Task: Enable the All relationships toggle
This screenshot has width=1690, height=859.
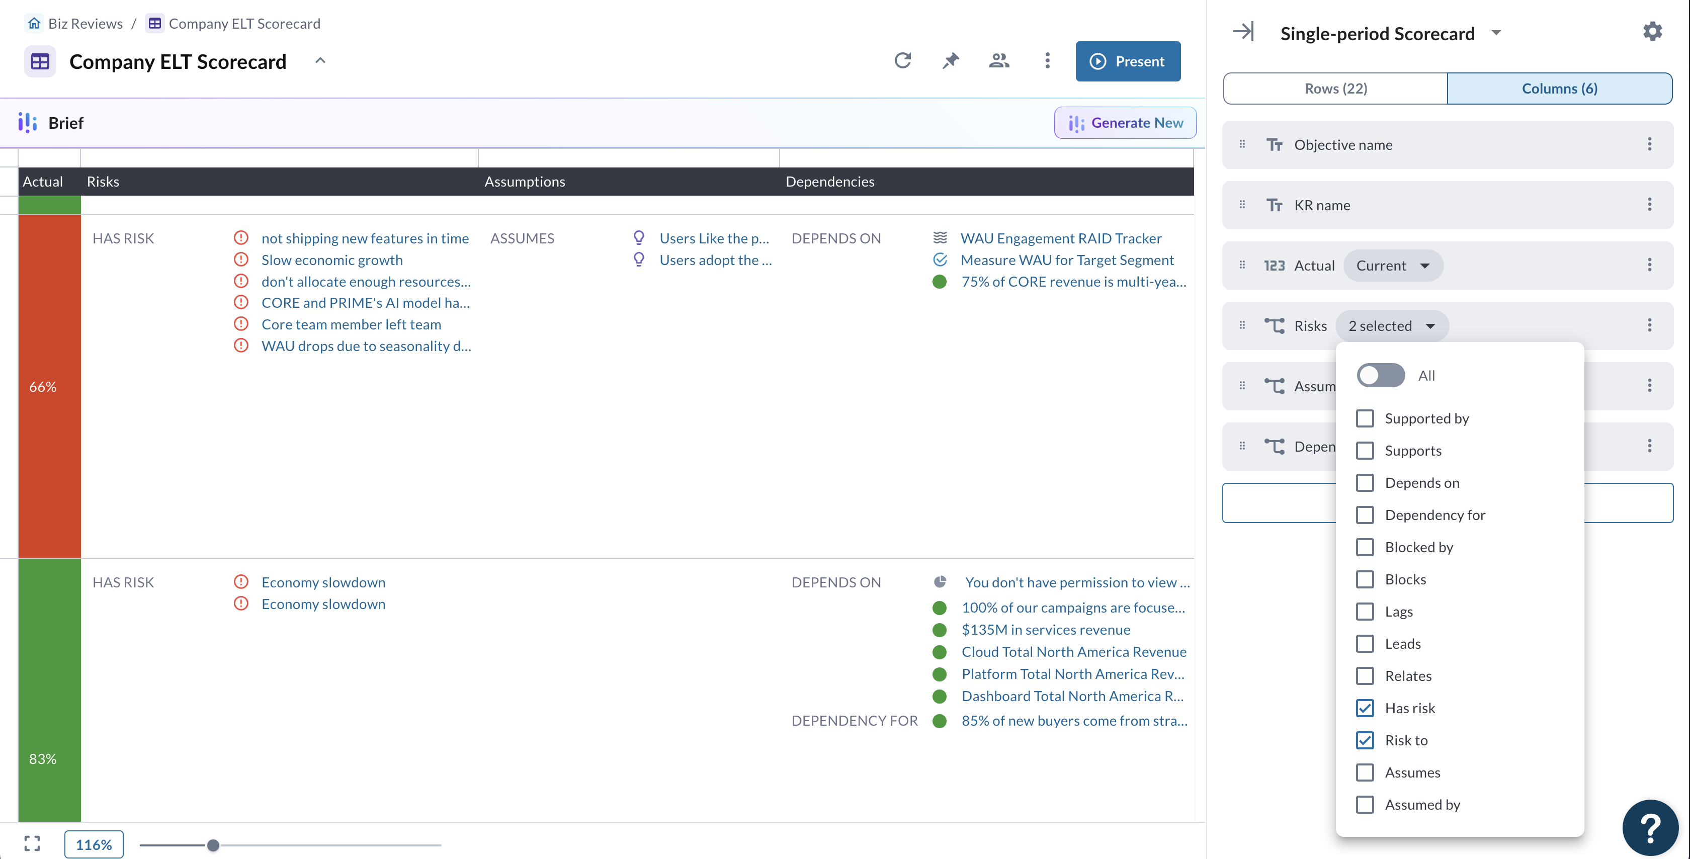Action: (x=1380, y=375)
